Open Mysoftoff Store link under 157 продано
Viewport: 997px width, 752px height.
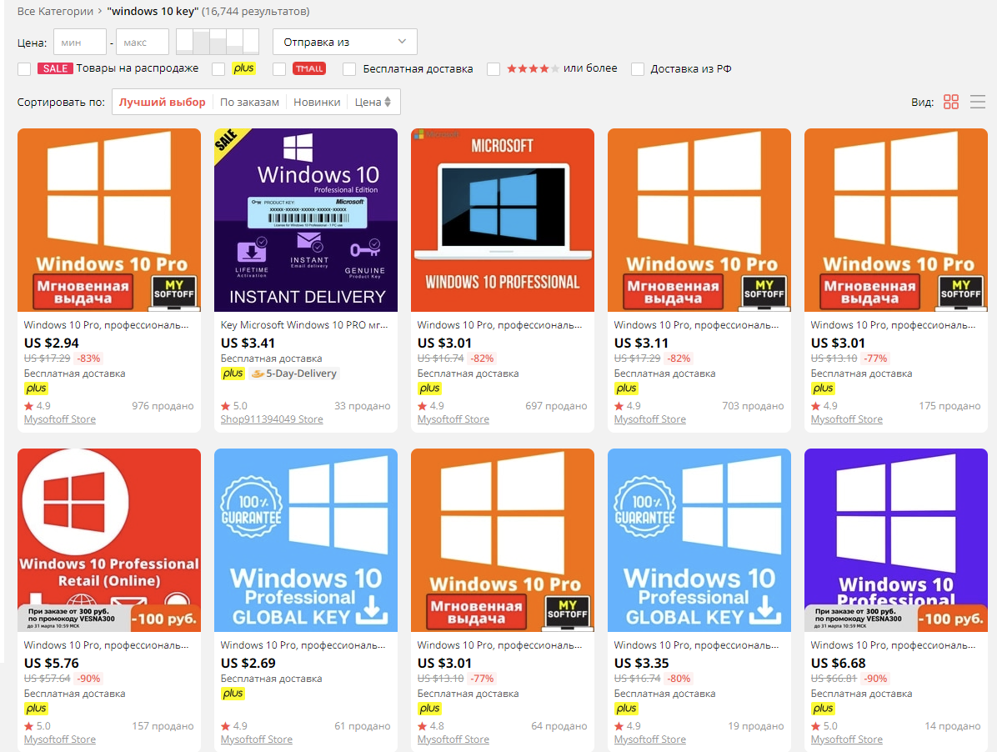(60, 740)
